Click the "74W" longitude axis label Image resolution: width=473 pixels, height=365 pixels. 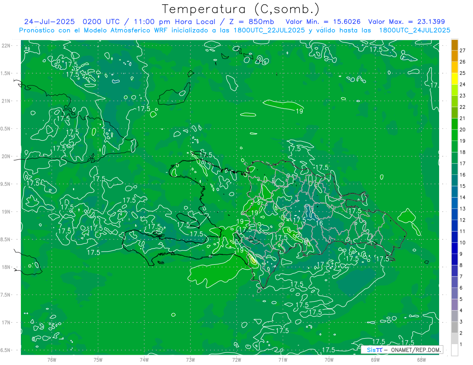tap(144, 360)
